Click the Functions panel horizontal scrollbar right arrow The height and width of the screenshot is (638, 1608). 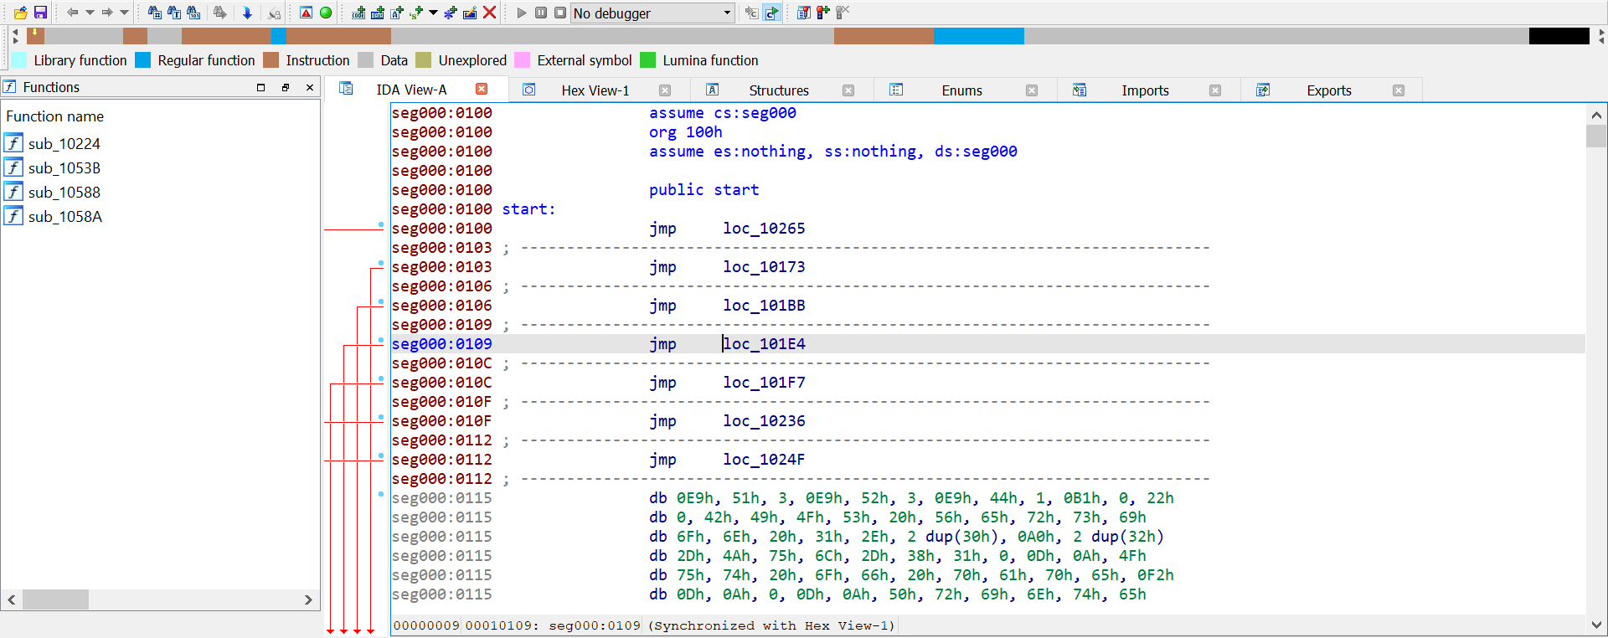pos(308,599)
